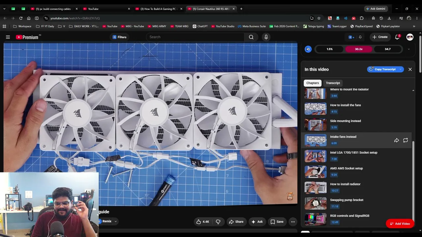Open more actions ellipsis under video
This screenshot has width=422, height=237.
293,222
